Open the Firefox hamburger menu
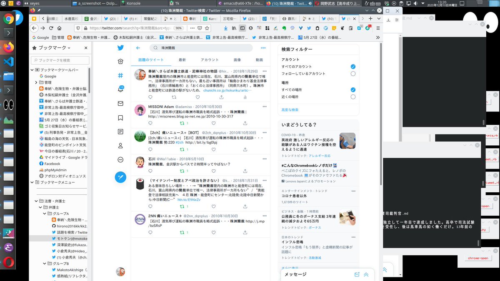The width and height of the screenshot is (500, 281). pyautogui.click(x=377, y=28)
